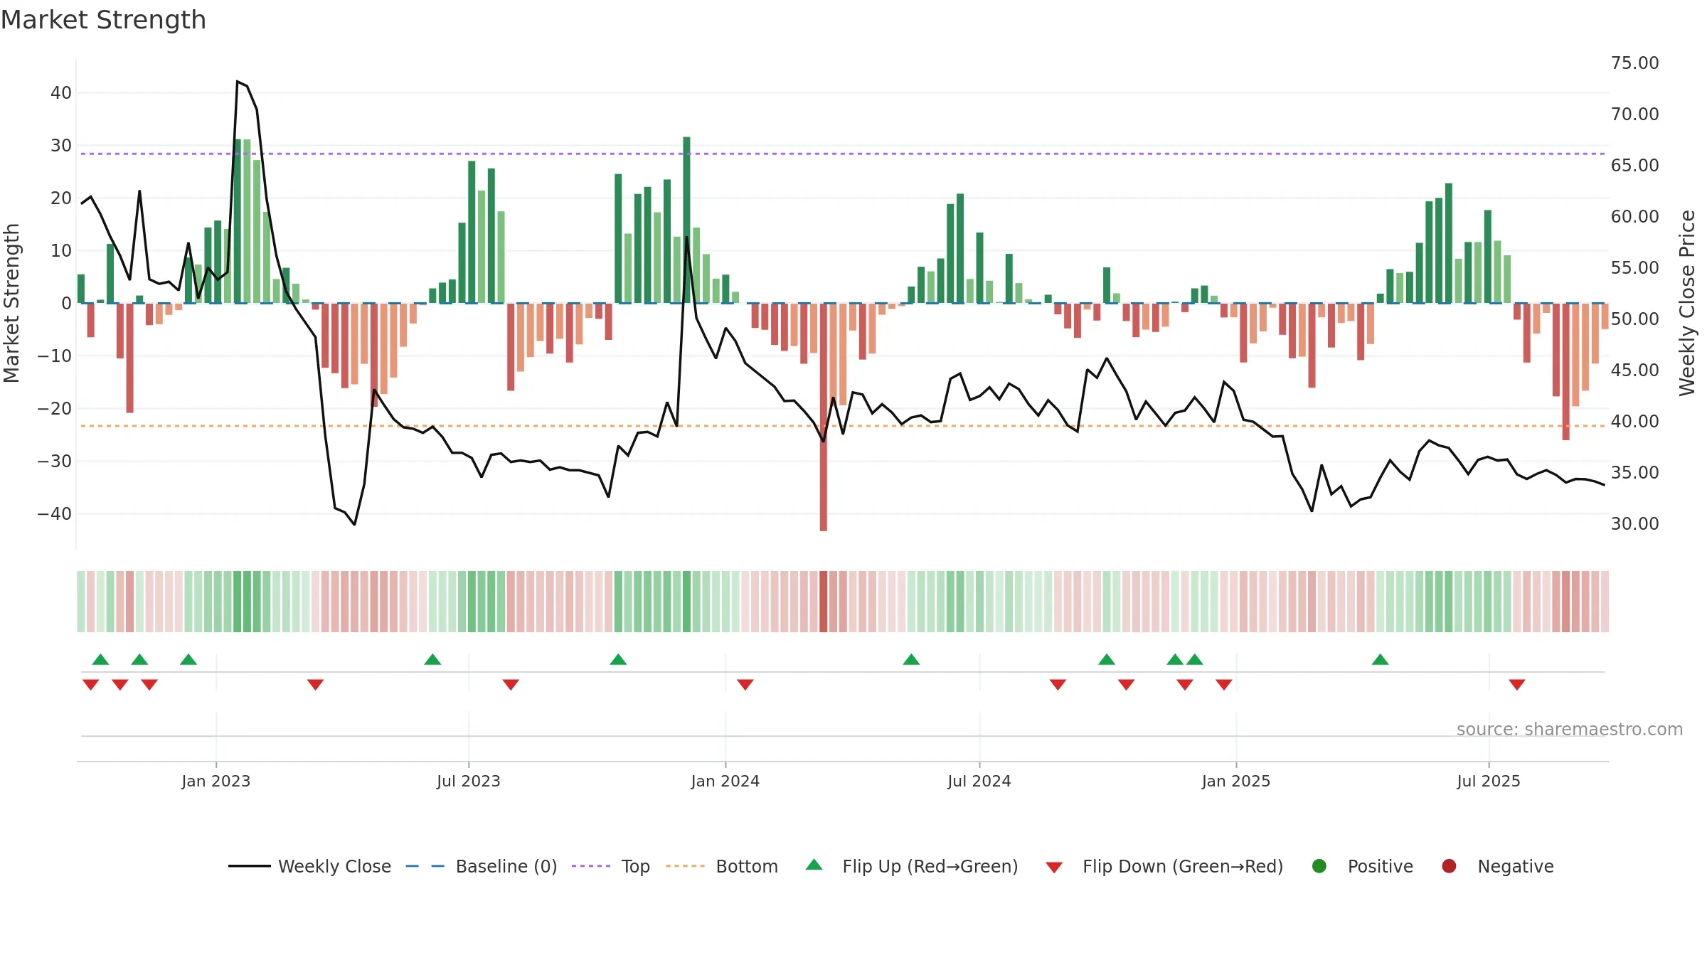1707x960 pixels.
Task: Click the source: sharemaestro.com text
Action: (x=1570, y=729)
